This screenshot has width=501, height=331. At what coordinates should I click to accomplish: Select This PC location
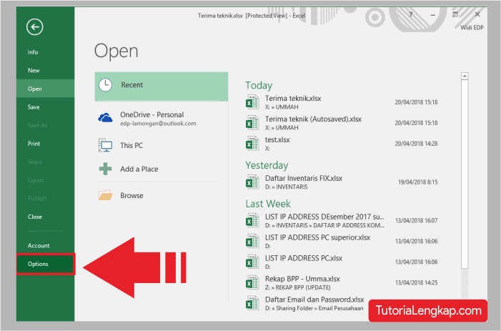(x=162, y=145)
